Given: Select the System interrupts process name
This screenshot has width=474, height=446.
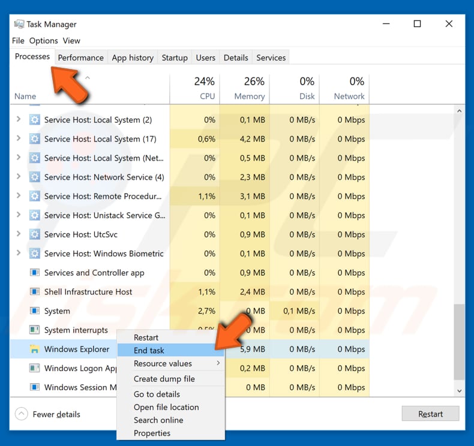Looking at the screenshot, I should pos(76,330).
